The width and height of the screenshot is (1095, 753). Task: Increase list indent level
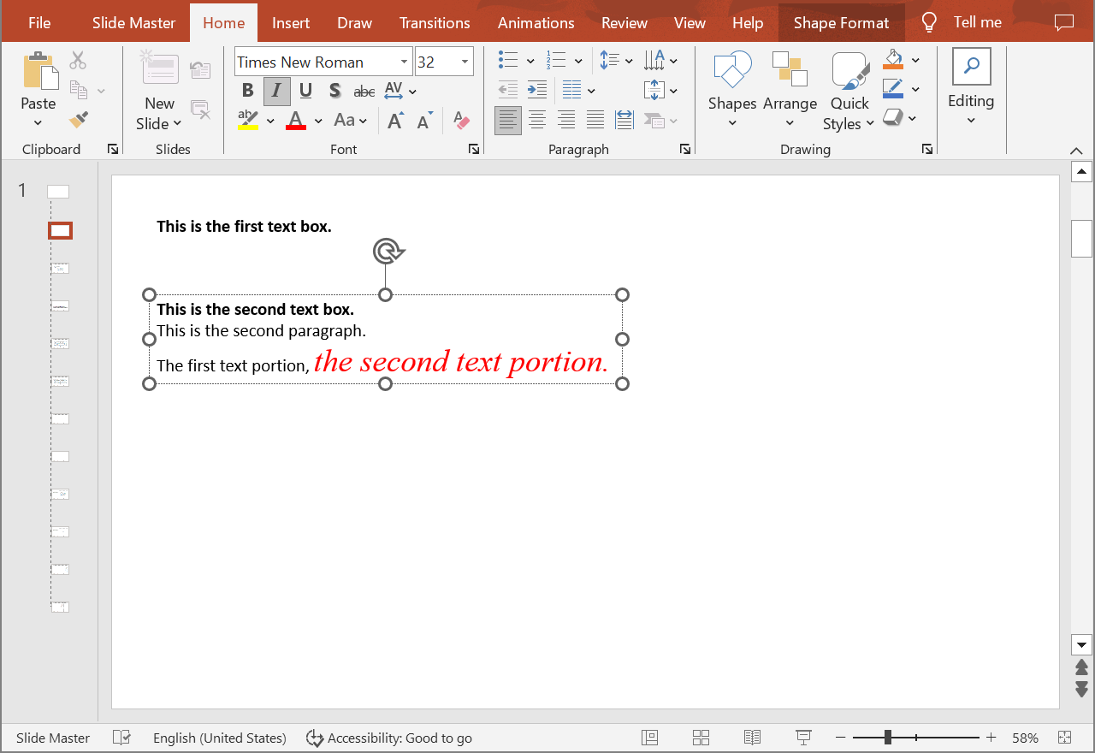pos(537,89)
